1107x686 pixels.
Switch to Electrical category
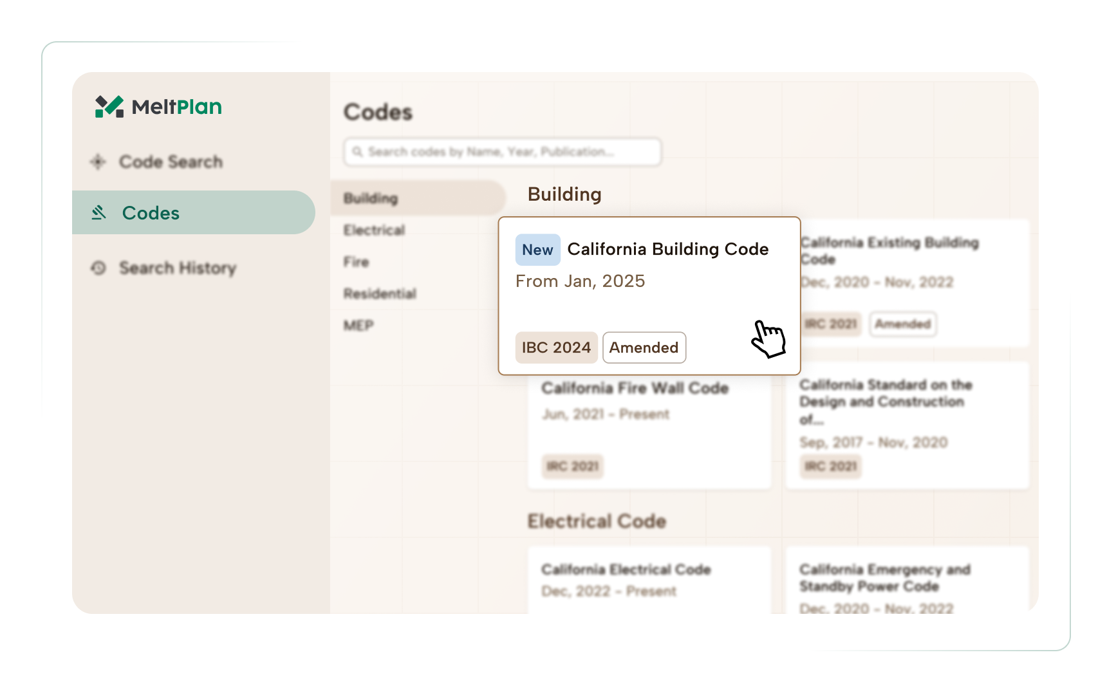pyautogui.click(x=374, y=230)
